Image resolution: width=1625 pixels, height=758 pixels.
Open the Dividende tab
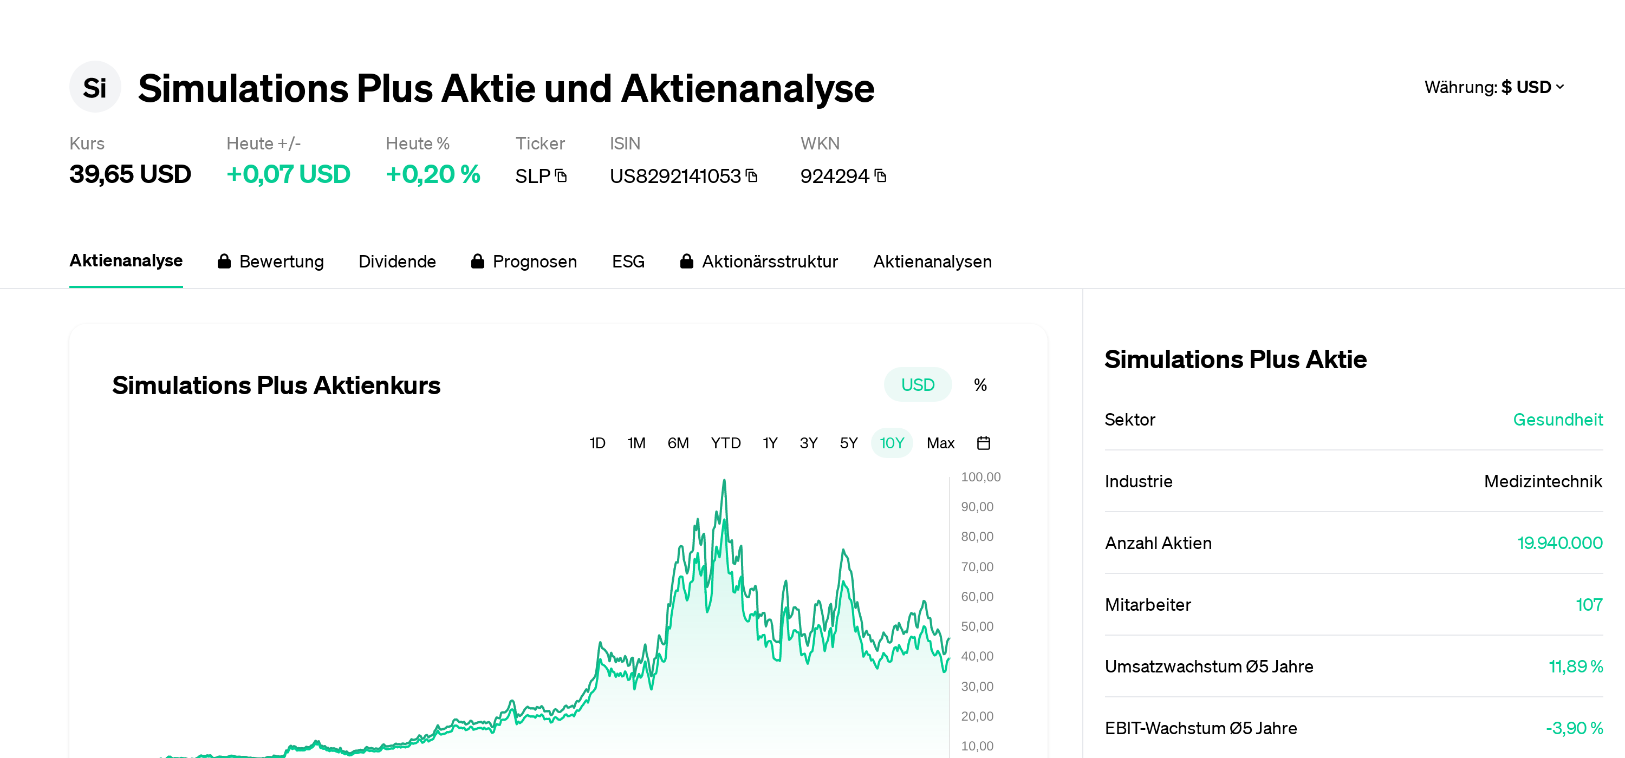(398, 260)
